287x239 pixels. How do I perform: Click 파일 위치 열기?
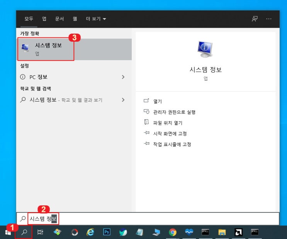[x=168, y=123]
